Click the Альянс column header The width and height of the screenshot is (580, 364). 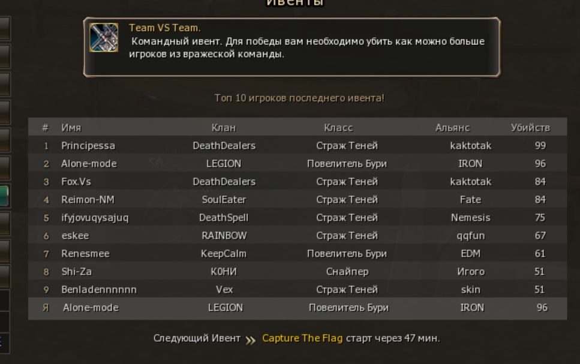click(453, 128)
